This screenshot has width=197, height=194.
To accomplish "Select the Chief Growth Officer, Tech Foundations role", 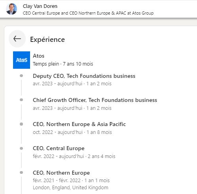I will click(x=95, y=100).
